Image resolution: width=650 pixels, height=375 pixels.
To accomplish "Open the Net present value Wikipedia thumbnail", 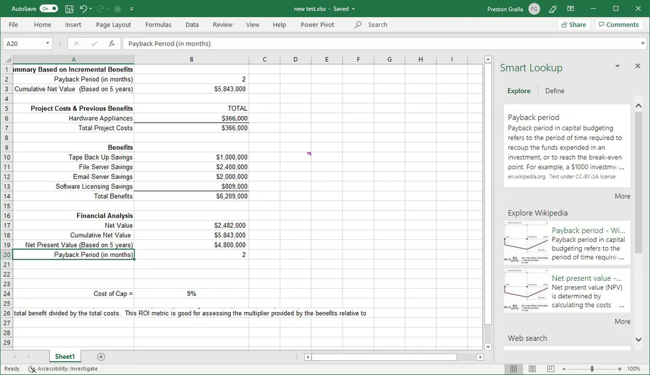I will tap(526, 291).
